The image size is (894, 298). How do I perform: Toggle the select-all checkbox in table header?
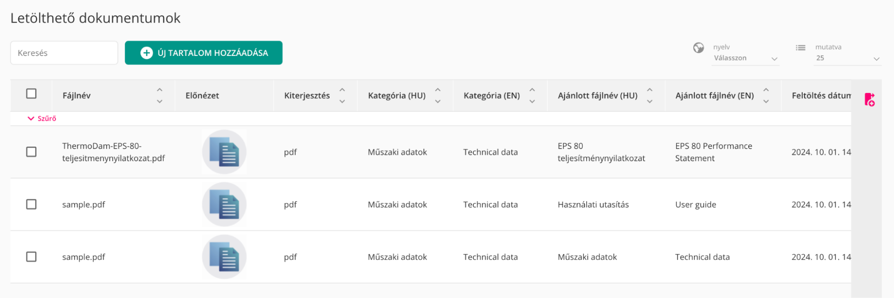31,94
